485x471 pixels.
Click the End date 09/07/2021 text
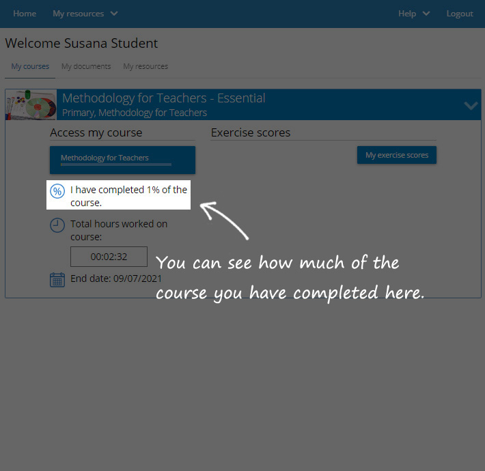[116, 279]
